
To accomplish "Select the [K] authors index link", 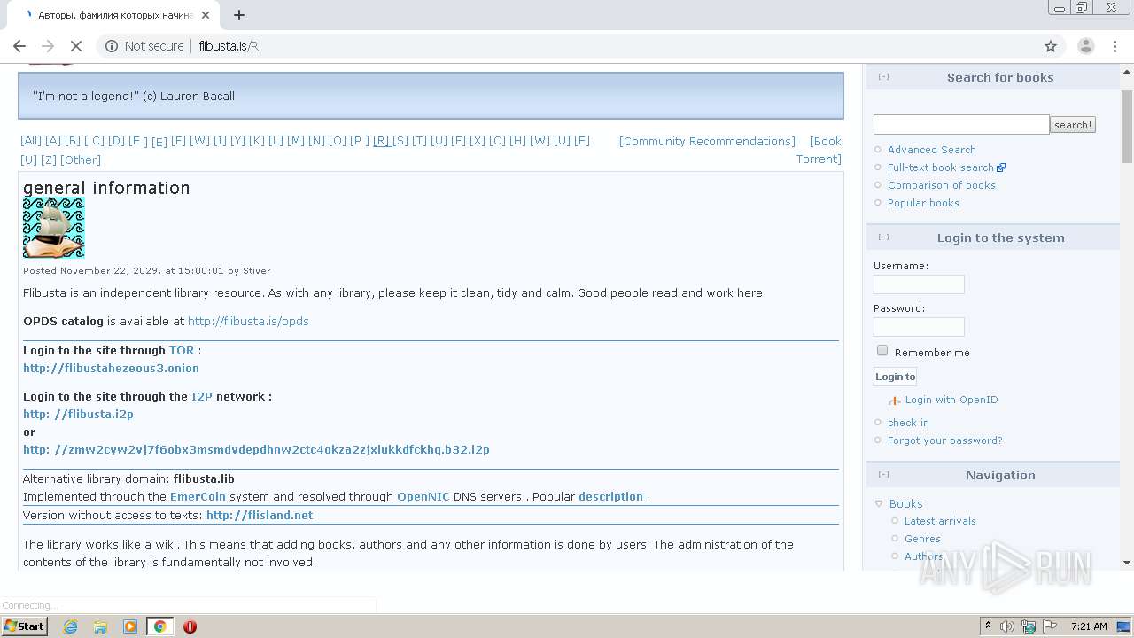I will tap(257, 141).
